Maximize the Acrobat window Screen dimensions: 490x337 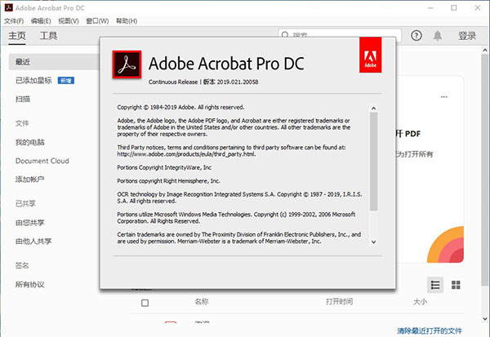[x=454, y=8]
